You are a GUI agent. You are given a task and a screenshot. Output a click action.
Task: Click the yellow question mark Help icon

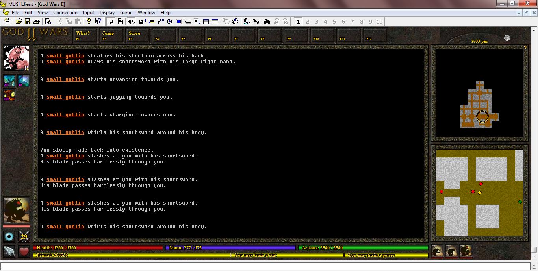coord(89,22)
